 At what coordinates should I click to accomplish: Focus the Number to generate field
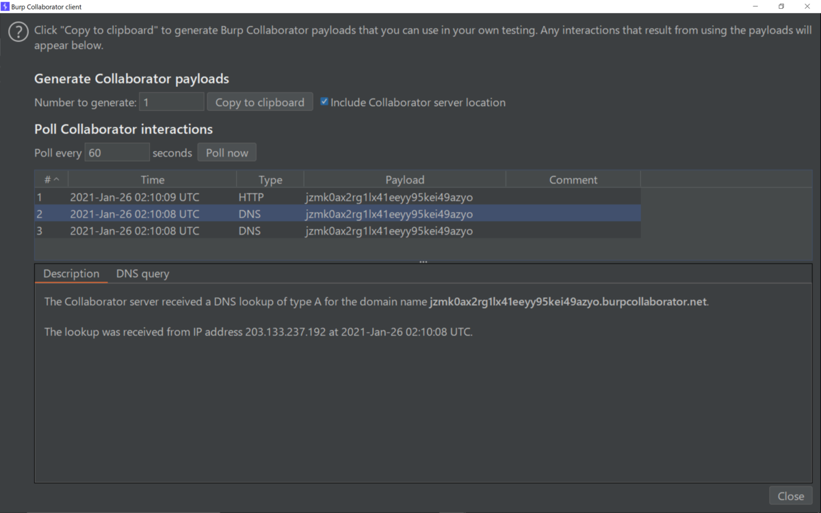click(x=172, y=102)
